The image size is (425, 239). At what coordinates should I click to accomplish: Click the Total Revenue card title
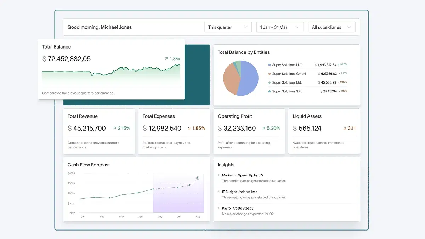(x=83, y=116)
